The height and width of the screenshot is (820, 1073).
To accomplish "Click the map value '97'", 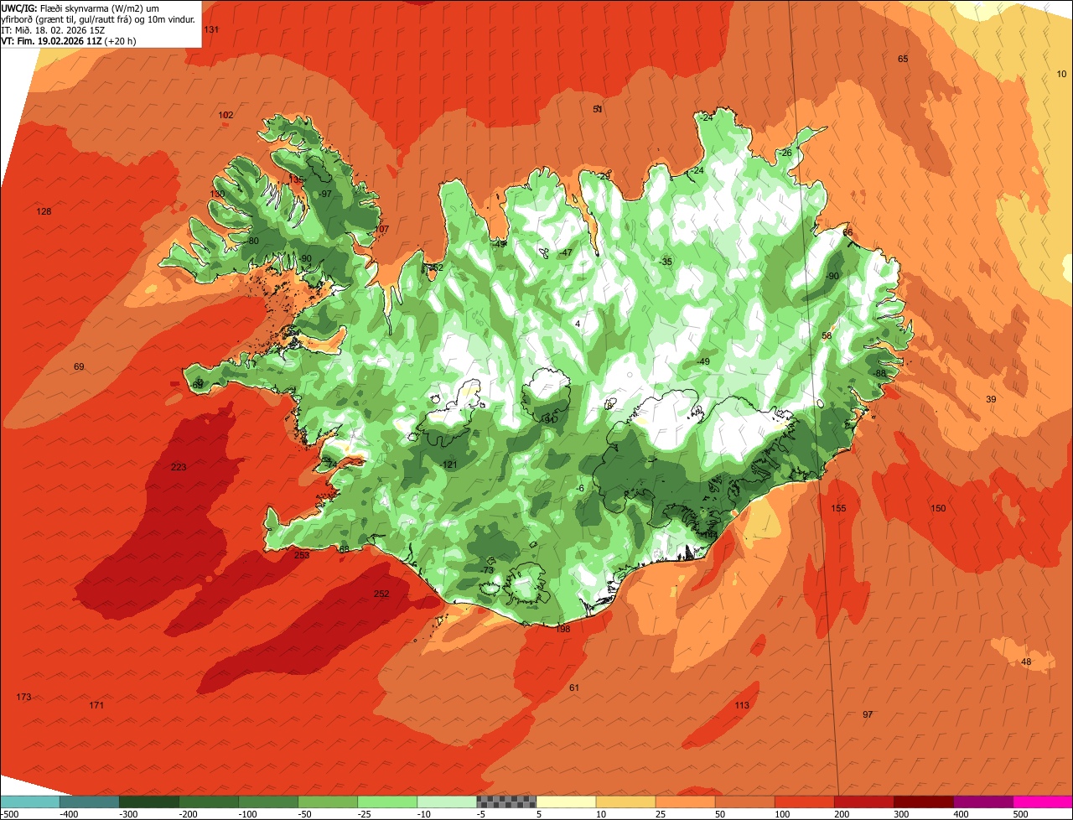I will (x=868, y=714).
